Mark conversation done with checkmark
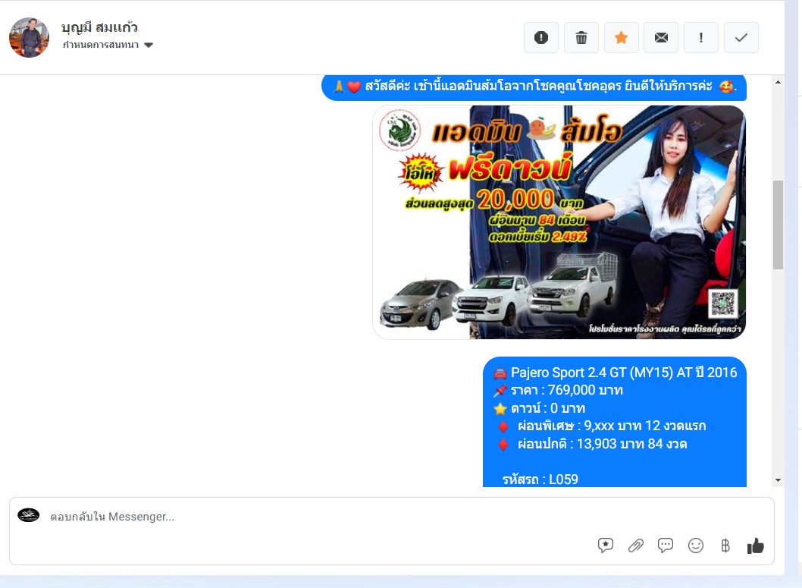The height and width of the screenshot is (588, 802). (741, 38)
